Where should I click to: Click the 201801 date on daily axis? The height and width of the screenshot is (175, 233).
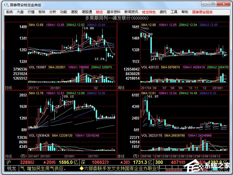[56, 88]
